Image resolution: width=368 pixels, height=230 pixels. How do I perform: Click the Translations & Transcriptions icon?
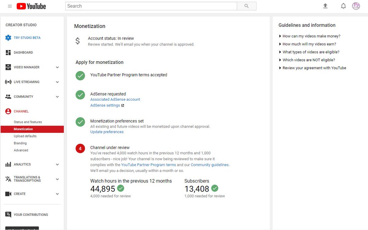pyautogui.click(x=8, y=179)
